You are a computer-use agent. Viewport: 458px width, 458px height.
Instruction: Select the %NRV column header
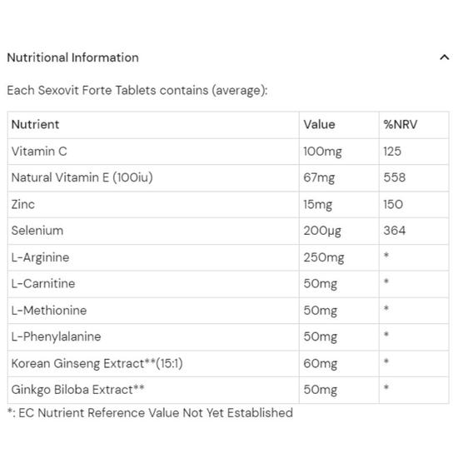click(401, 124)
